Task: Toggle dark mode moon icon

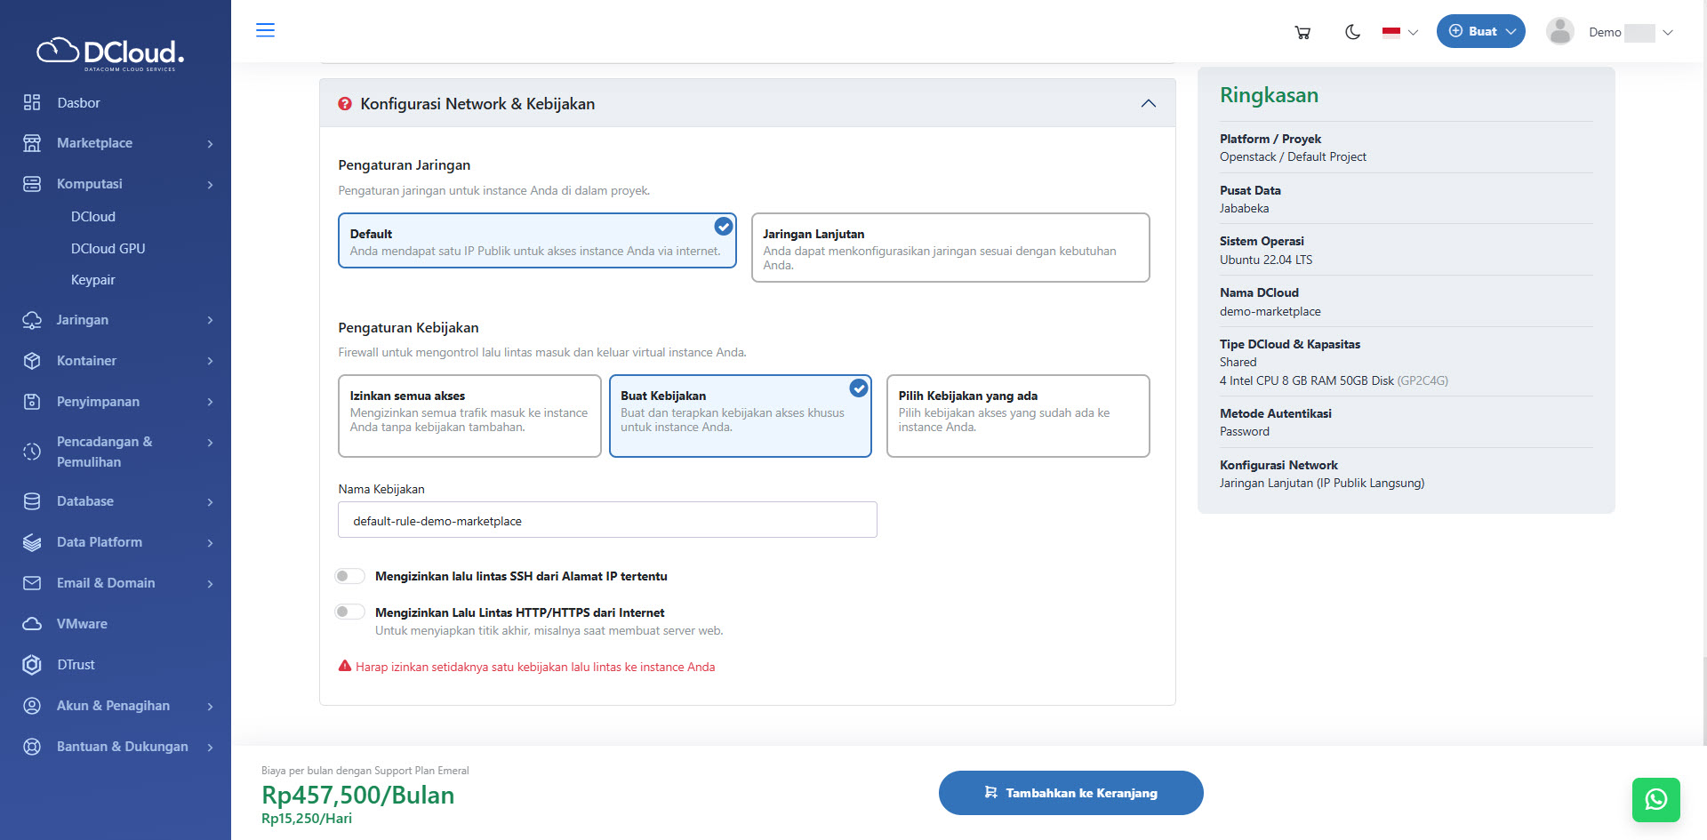Action: (x=1352, y=32)
